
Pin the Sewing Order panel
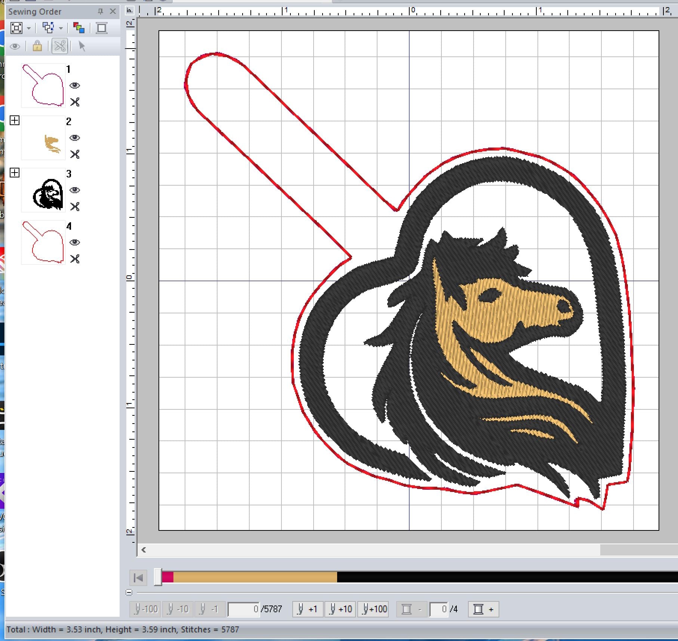pos(100,12)
